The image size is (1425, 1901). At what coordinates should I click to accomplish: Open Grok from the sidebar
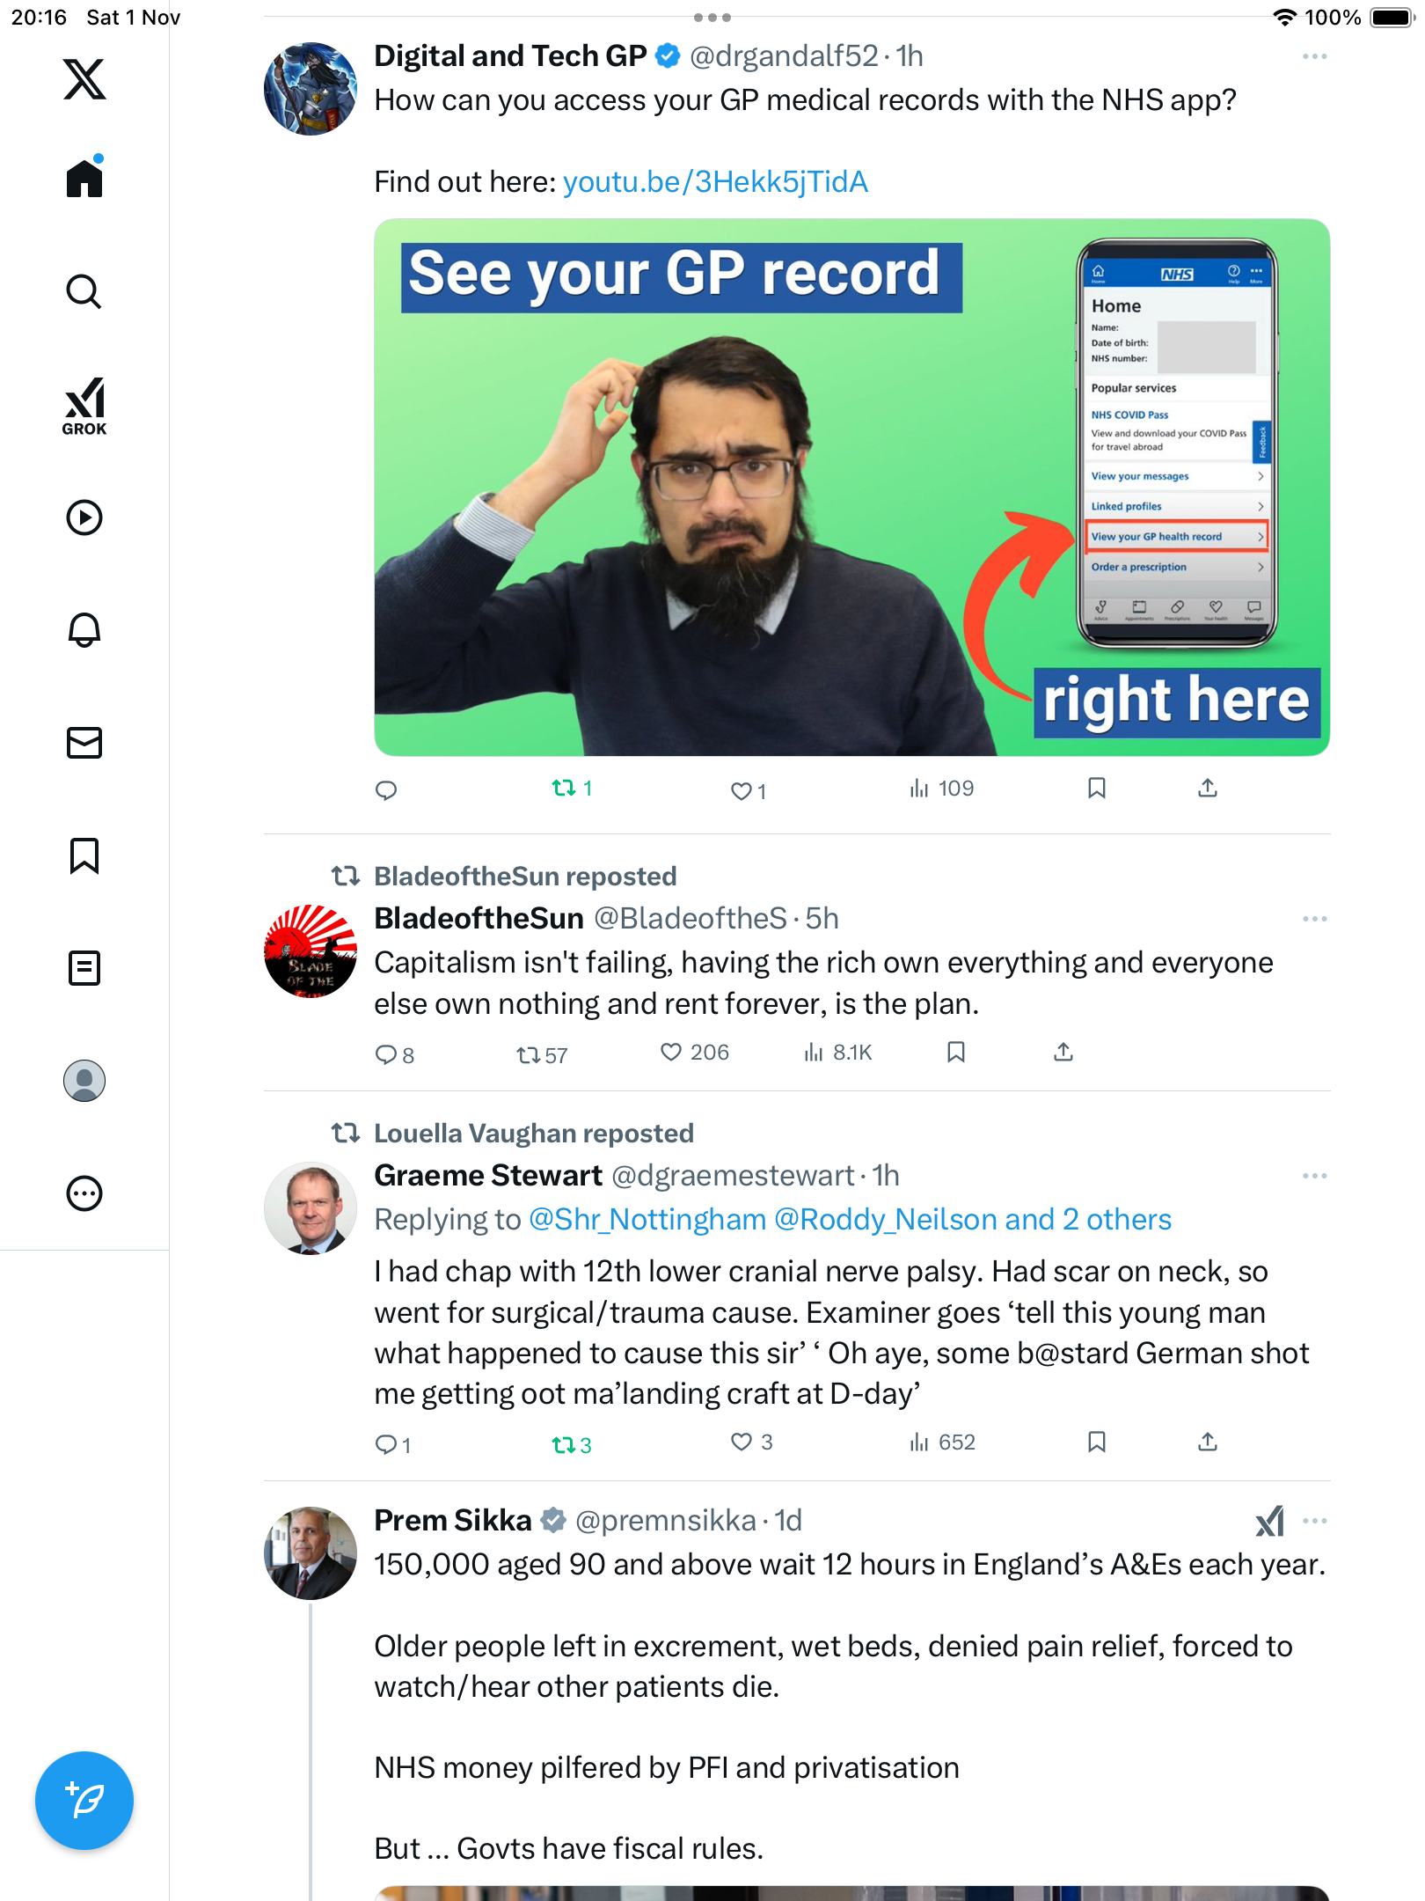click(x=84, y=406)
